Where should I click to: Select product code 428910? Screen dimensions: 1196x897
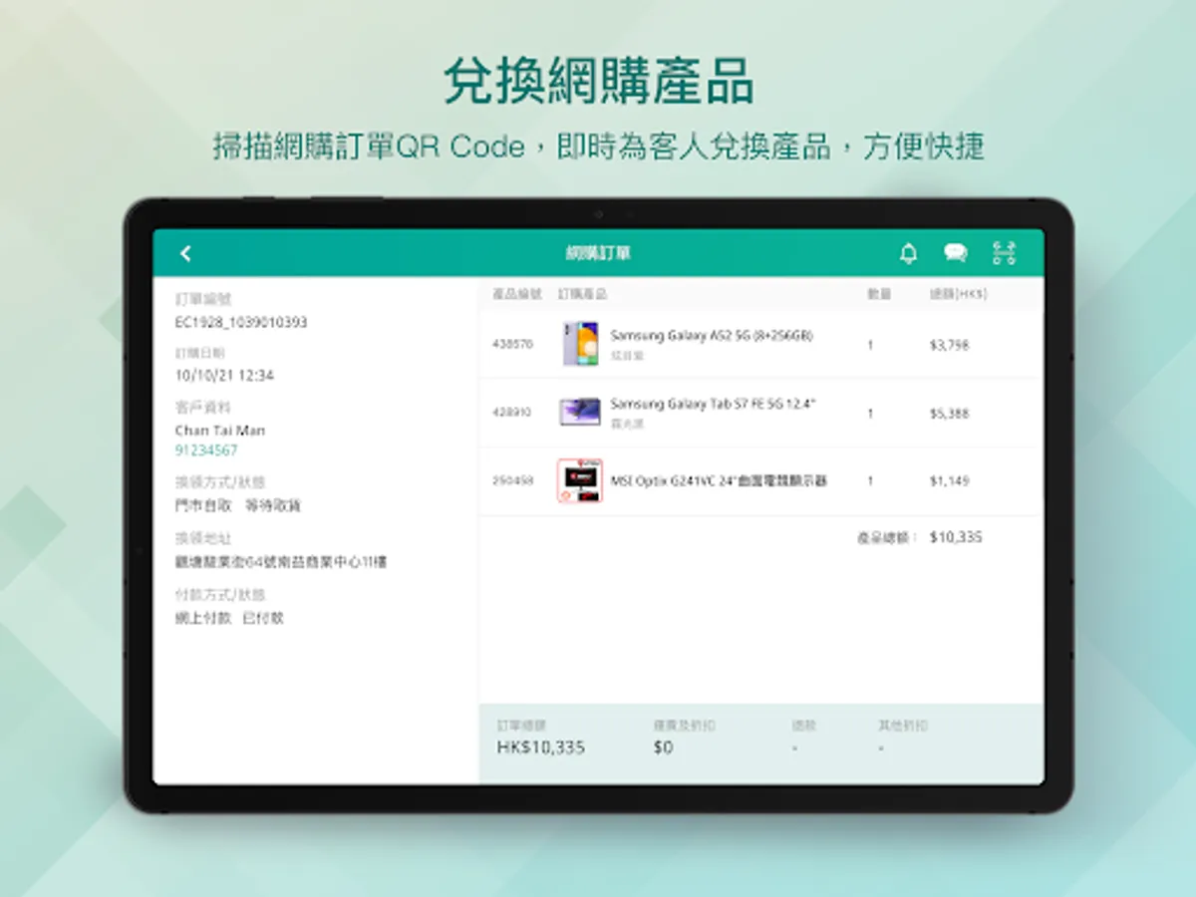tap(513, 412)
